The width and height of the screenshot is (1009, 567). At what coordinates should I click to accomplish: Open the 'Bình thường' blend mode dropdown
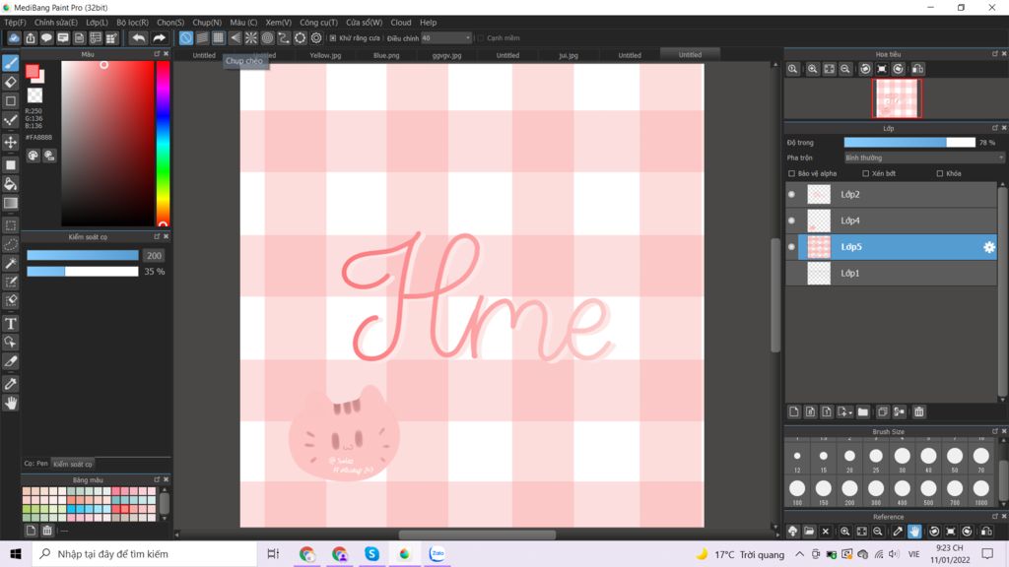pos(924,157)
